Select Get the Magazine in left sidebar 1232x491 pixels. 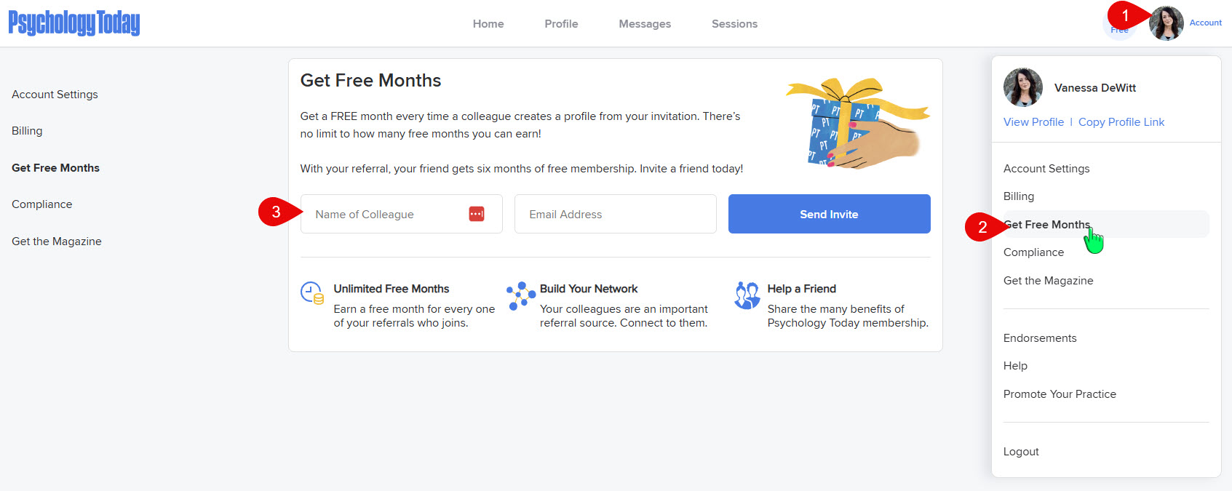click(x=57, y=241)
